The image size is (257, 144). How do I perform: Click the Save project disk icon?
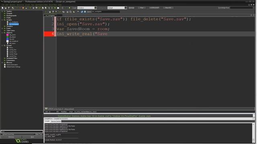tap(9, 8)
